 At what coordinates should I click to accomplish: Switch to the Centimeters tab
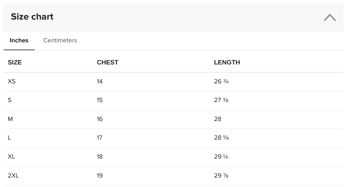[x=60, y=40]
